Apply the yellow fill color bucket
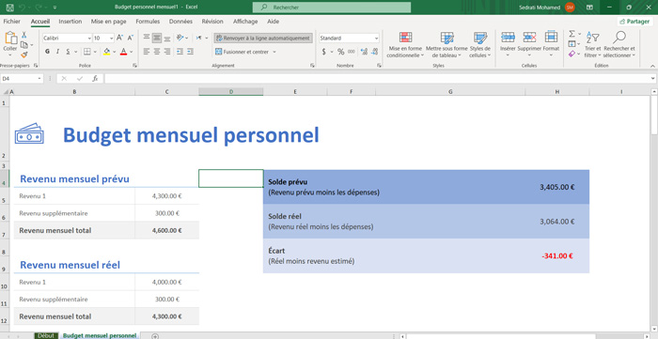658x339 pixels. (x=106, y=52)
